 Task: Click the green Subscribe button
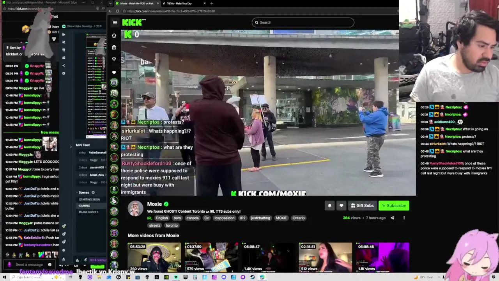click(x=394, y=206)
